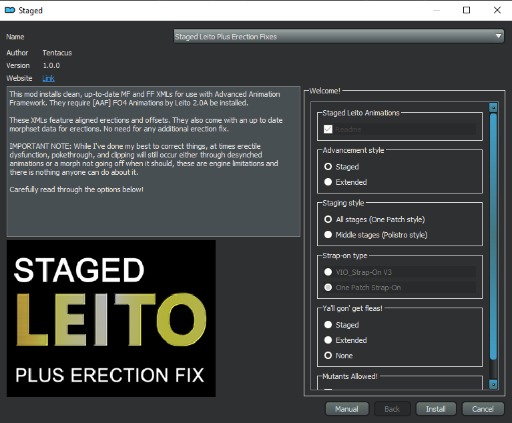Click the Staged Leito mod preview image

pyautogui.click(x=111, y=318)
